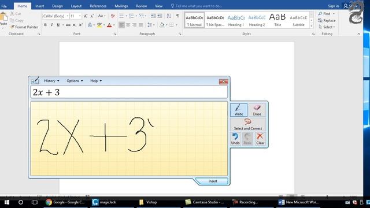Screen dimensions: 370x208
Task: Open Font name dropdown Calibri (Body)
Action: 67,16
